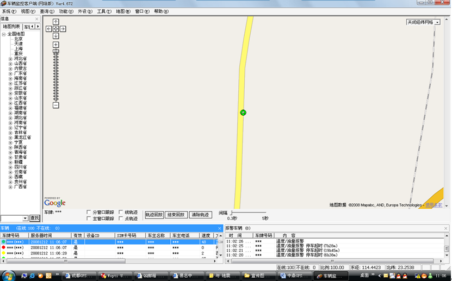Image resolution: width=452 pixels, height=281 pixels.
Task: Pan the map left with arrow button
Action: click(49, 29)
